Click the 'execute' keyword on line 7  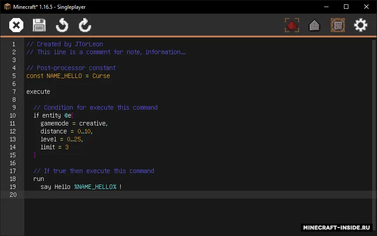pos(38,92)
